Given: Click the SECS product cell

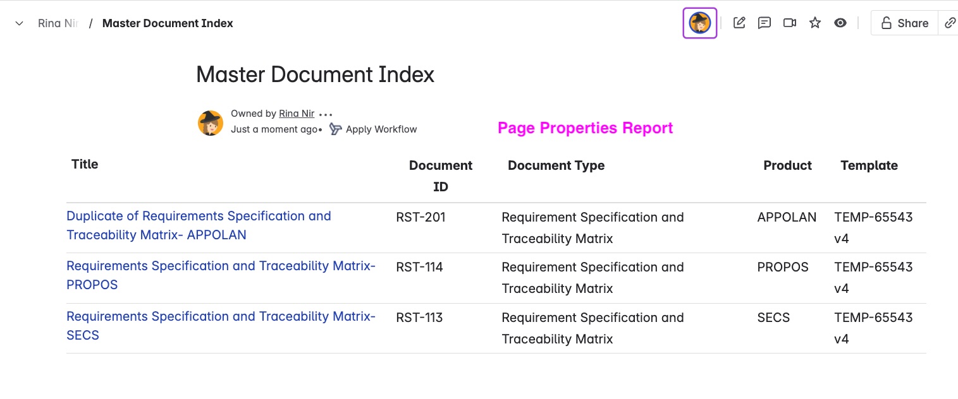Looking at the screenshot, I should (773, 318).
